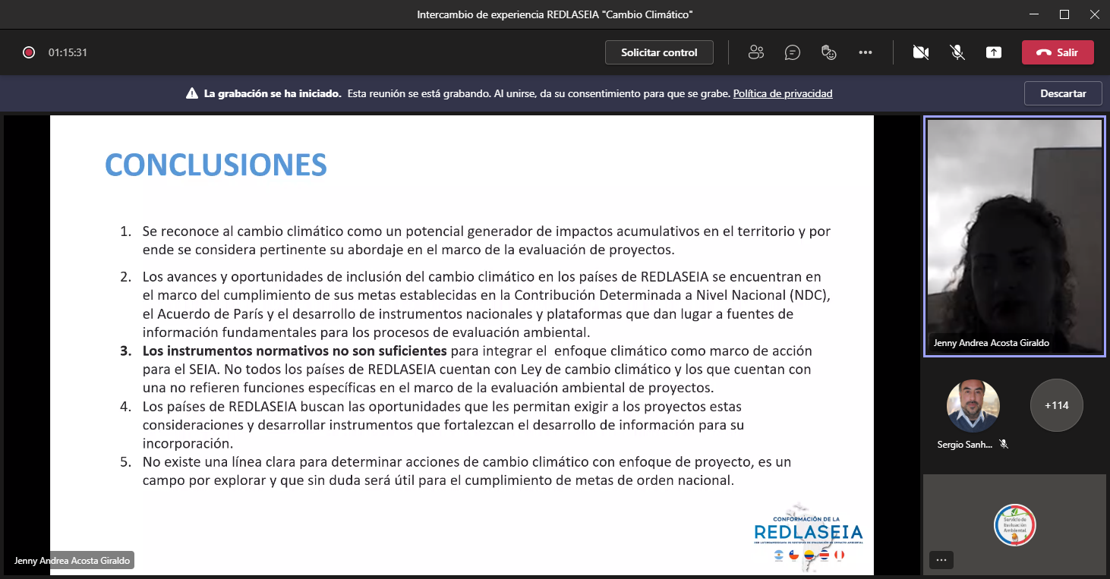This screenshot has width=1110, height=579.
Task: Click the warning triangle in recording banner
Action: tap(192, 93)
